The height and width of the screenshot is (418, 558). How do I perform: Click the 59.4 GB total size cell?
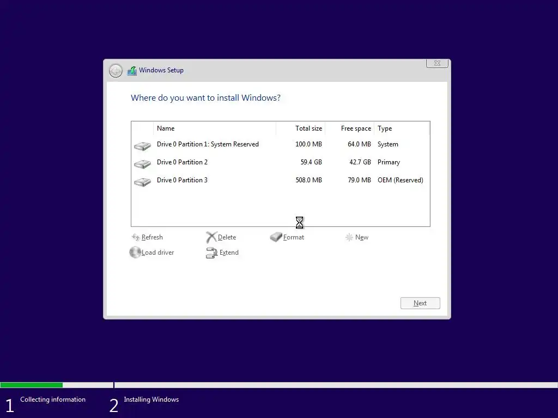[311, 162]
